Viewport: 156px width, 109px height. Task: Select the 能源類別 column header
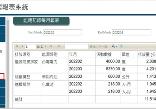coord(54,54)
